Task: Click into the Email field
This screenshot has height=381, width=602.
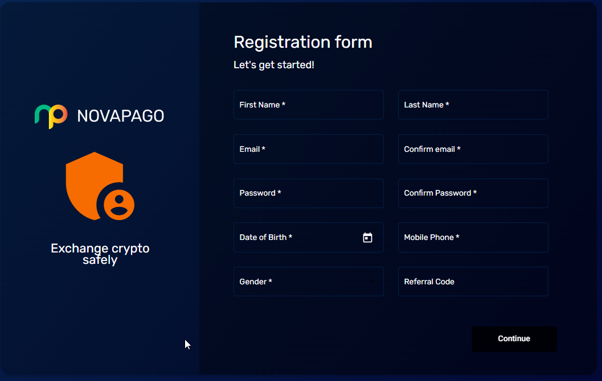Action: (x=308, y=149)
